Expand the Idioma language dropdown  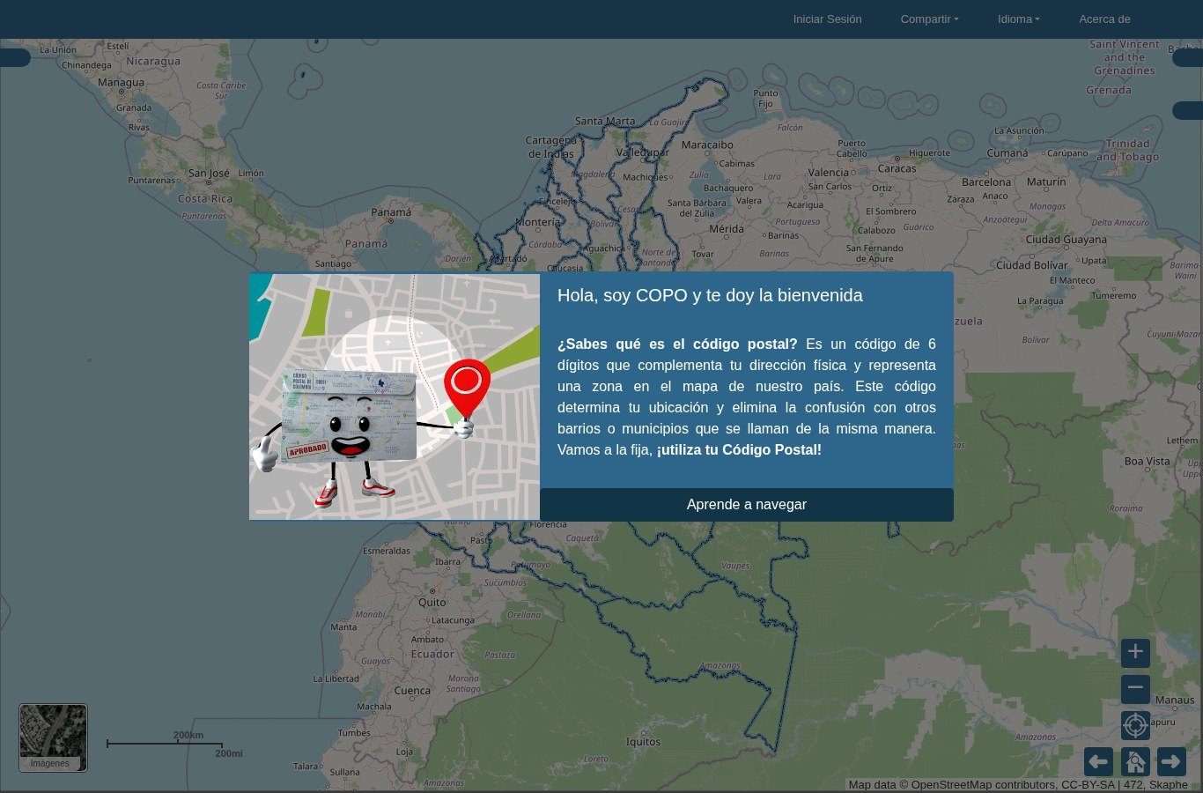click(1019, 19)
